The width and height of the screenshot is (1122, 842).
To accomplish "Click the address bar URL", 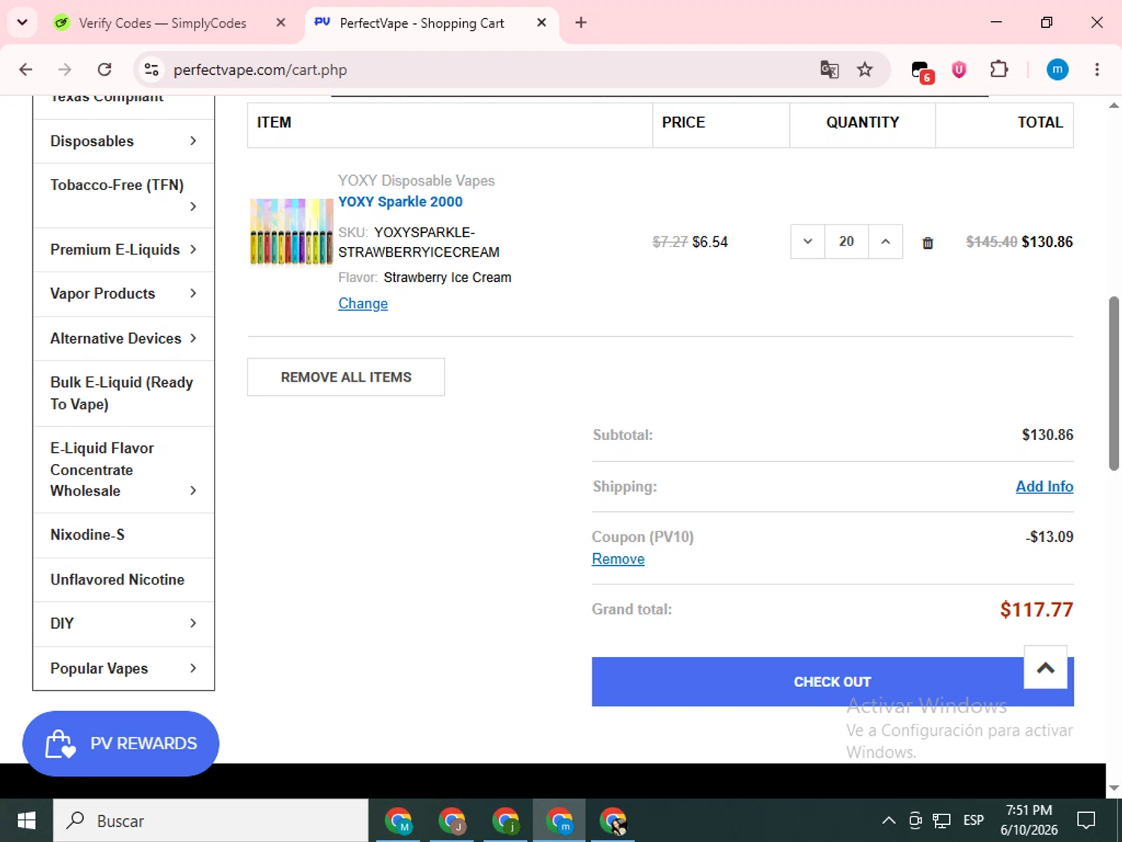I will pyautogui.click(x=260, y=70).
